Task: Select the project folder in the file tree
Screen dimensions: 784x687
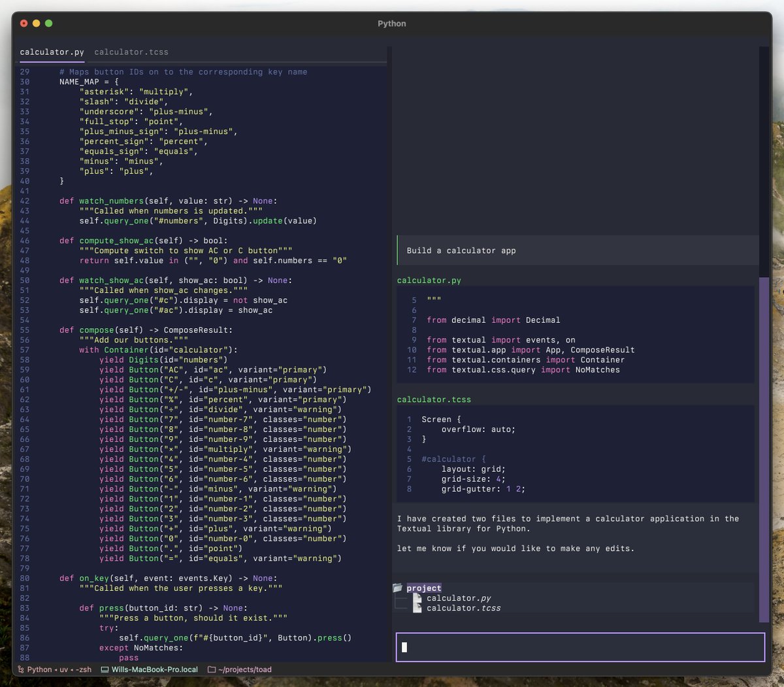Action: (424, 588)
